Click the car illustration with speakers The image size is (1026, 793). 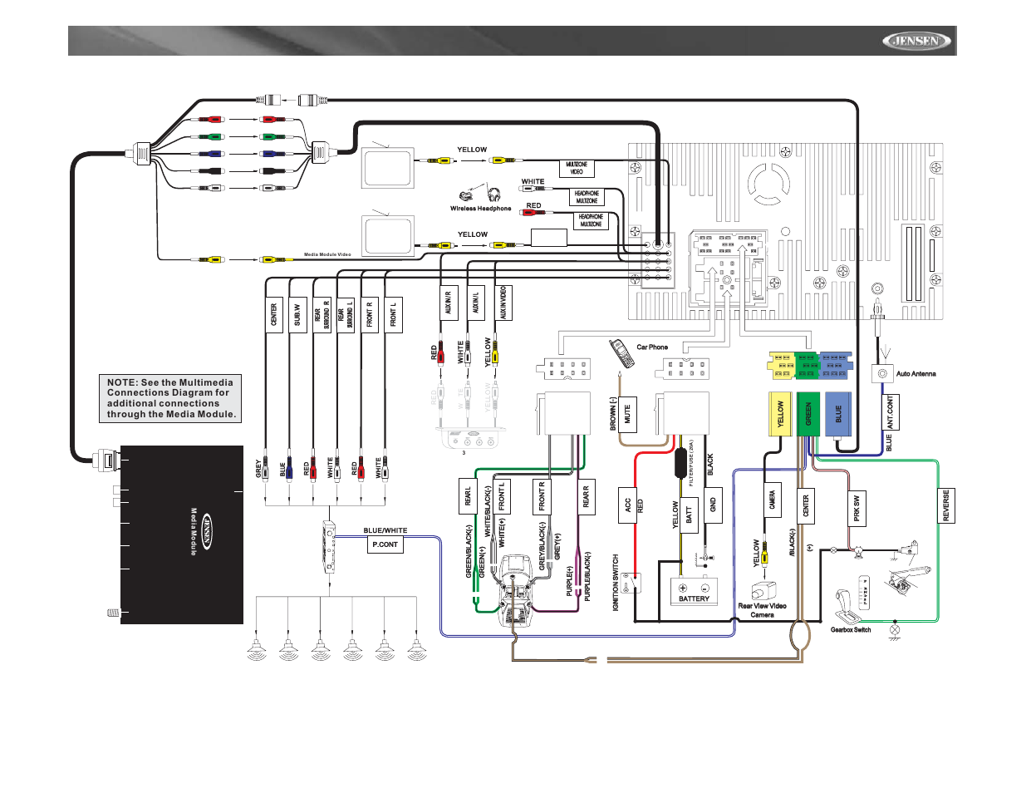coord(515,592)
